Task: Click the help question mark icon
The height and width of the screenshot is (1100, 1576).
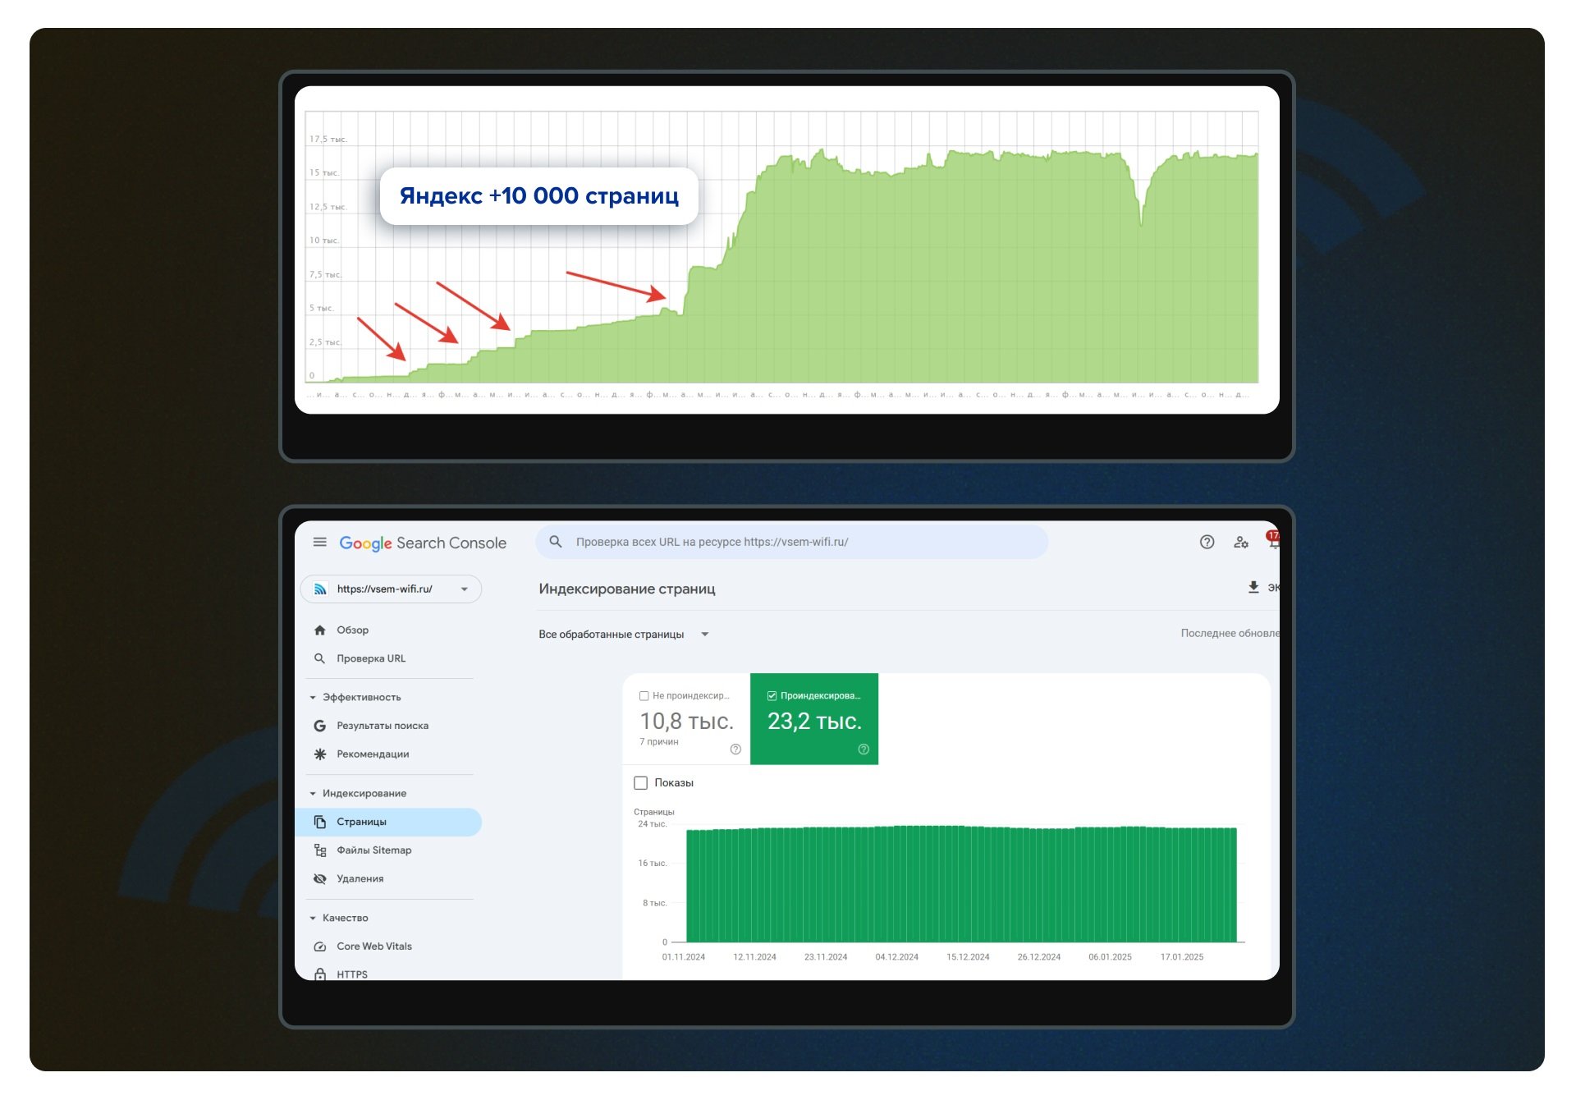Action: pos(1207,542)
